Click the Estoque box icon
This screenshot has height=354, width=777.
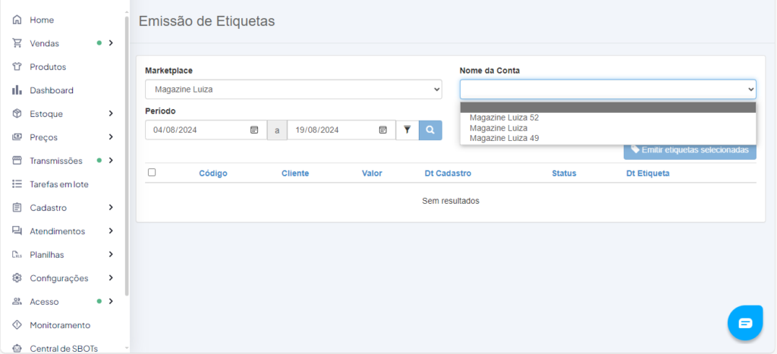click(17, 114)
